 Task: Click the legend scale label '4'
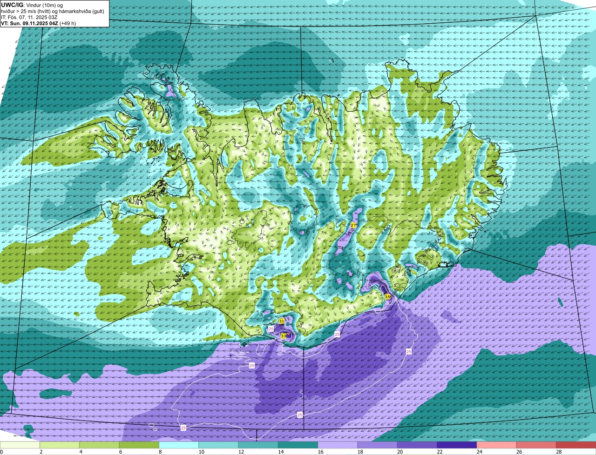point(81,452)
